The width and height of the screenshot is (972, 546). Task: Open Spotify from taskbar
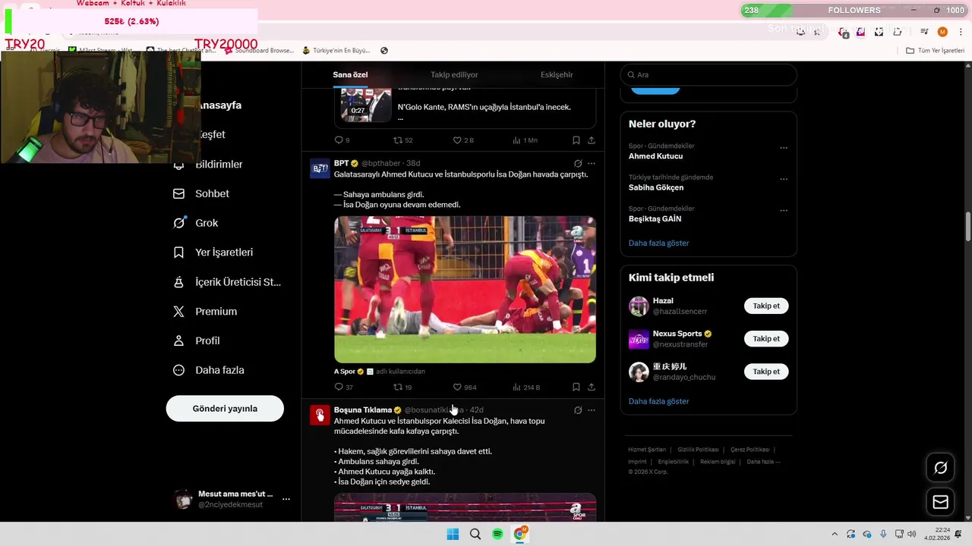click(497, 534)
